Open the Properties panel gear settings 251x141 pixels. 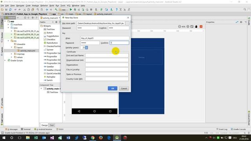241,22
